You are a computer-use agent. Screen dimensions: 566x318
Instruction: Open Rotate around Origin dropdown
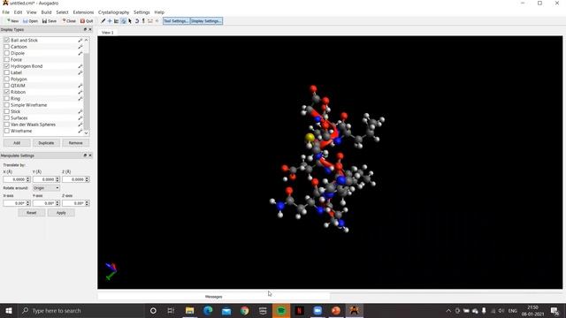click(x=46, y=188)
